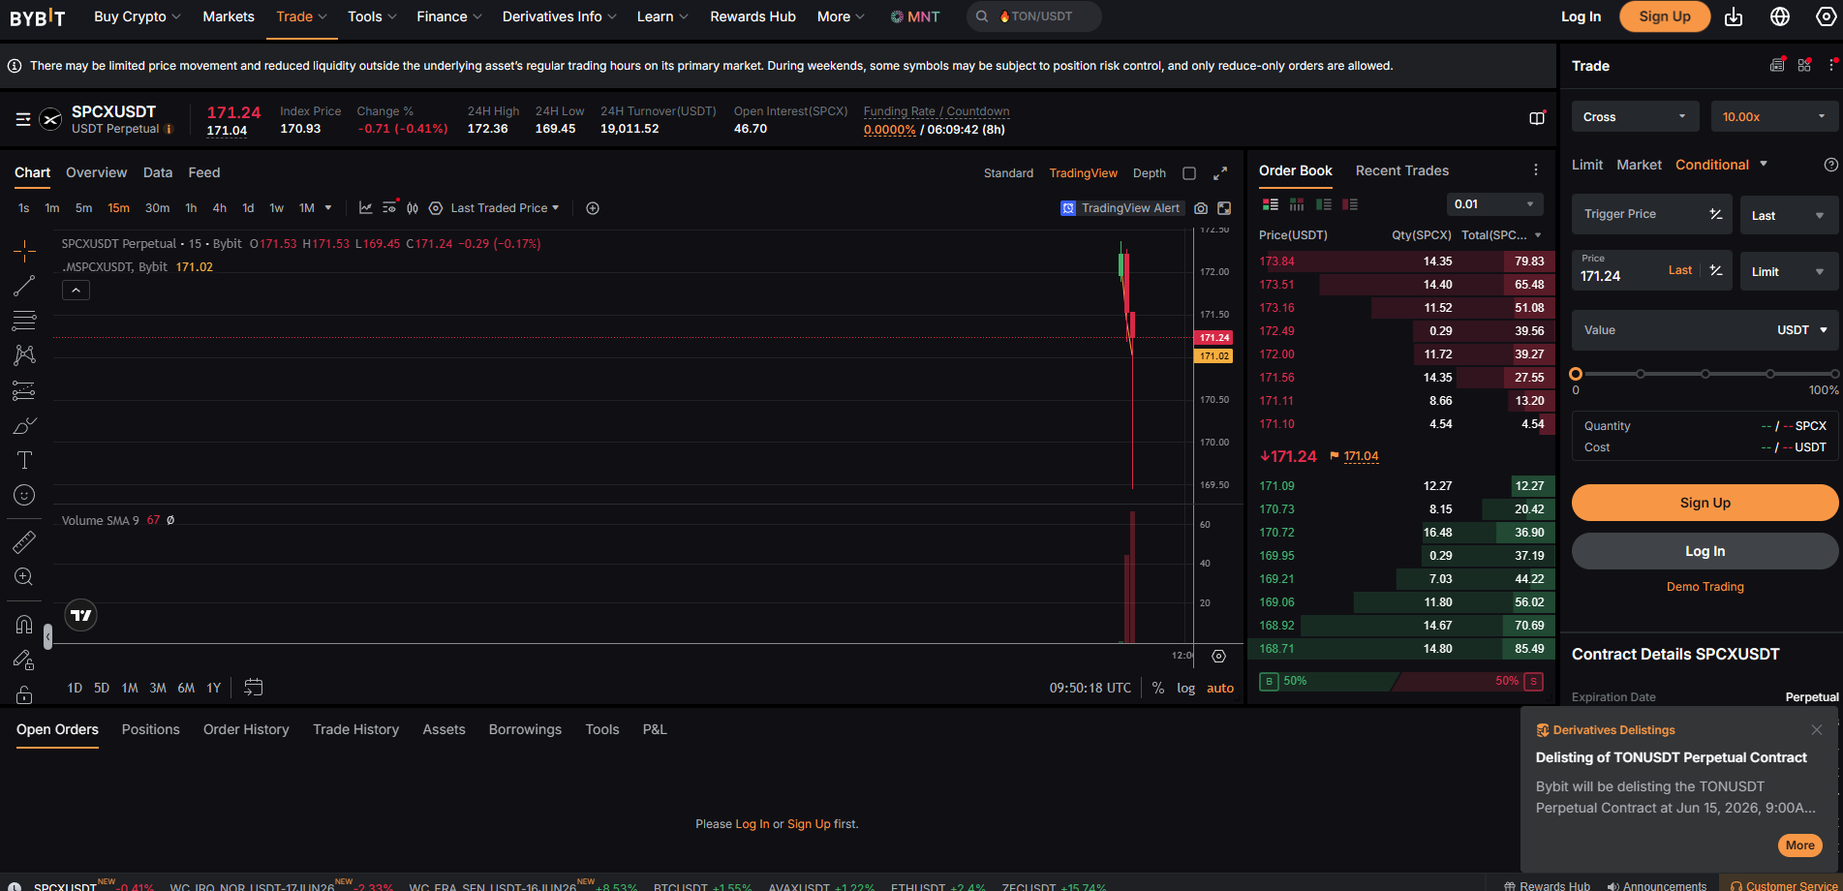Lock all drawing tools
Image resolution: width=1843 pixels, height=891 pixels.
[x=24, y=694]
